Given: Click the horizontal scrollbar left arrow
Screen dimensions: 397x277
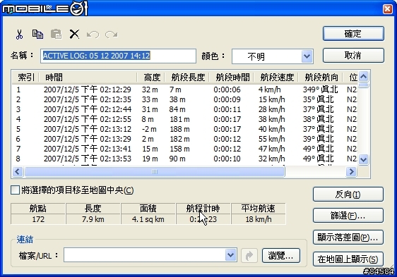Looking at the screenshot, I should [17, 171].
